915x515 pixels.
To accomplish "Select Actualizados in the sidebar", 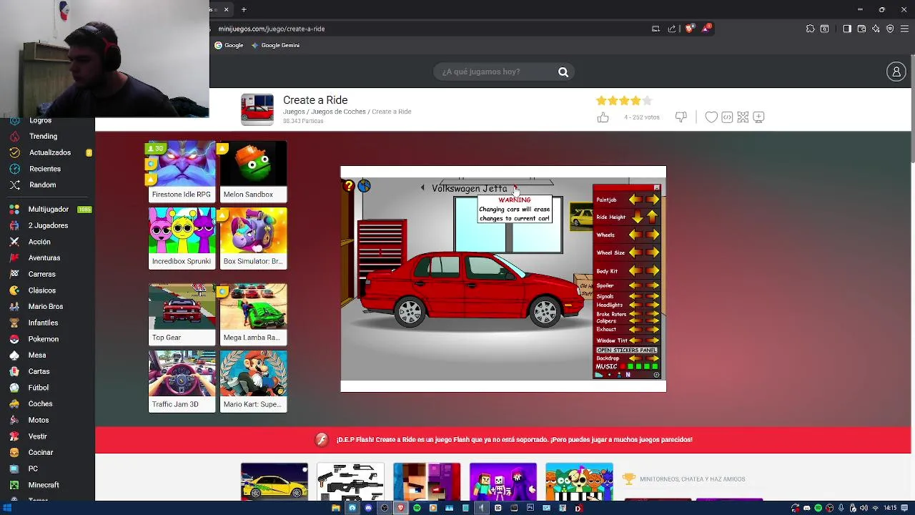I will tap(49, 152).
